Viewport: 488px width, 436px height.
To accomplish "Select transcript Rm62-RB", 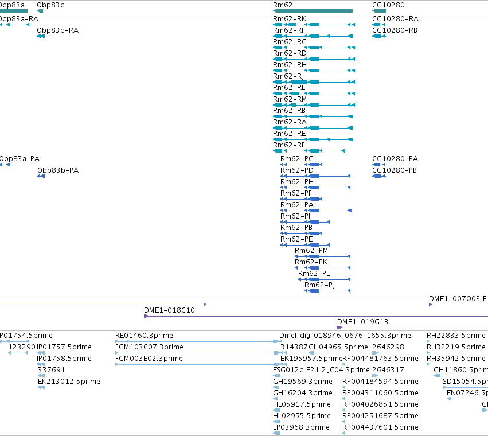I will 313,116.
